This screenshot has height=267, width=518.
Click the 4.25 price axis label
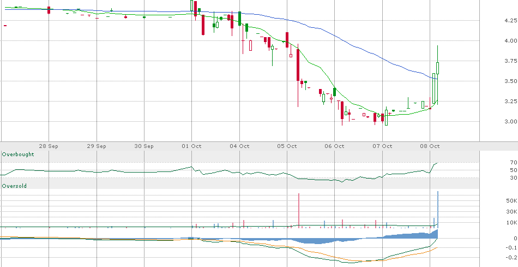pyautogui.click(x=511, y=21)
